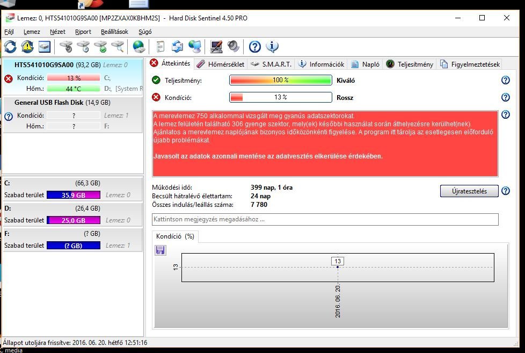Click the C: free space 35,9 GB bar
The height and width of the screenshot is (353, 525).
[74, 195]
